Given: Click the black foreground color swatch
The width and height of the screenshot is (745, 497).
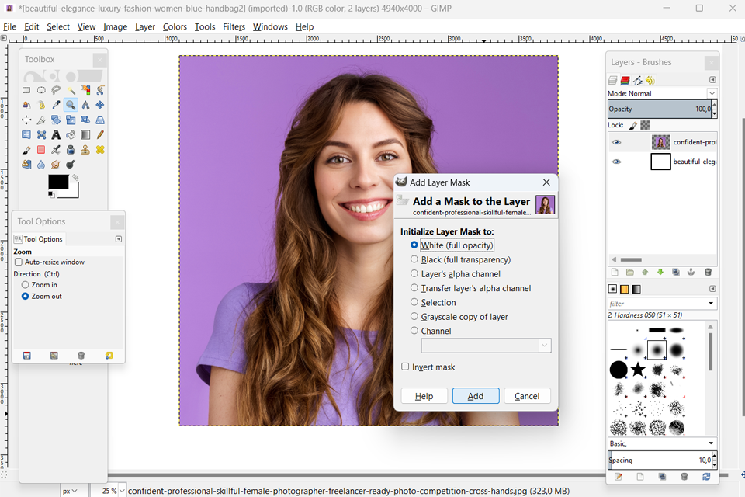Looking at the screenshot, I should click(x=58, y=182).
